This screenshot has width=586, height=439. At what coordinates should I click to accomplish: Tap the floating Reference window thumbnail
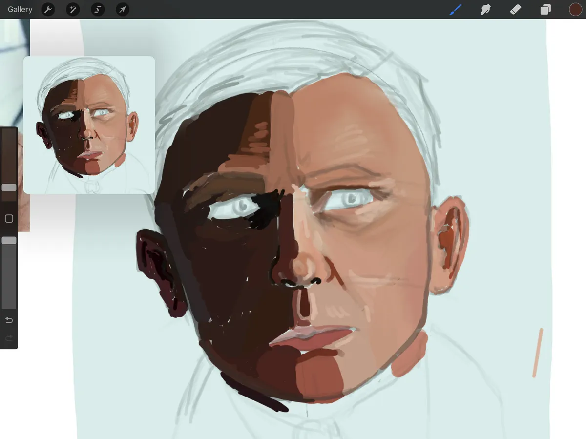89,125
